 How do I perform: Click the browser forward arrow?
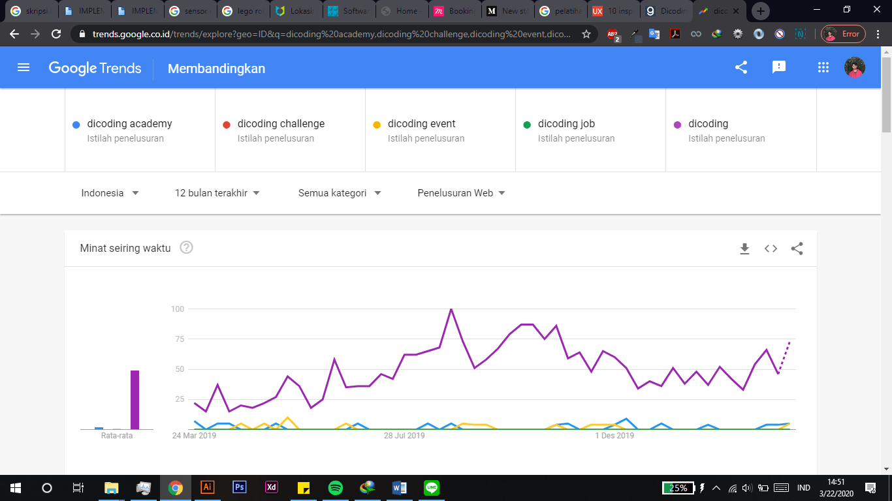click(x=35, y=34)
